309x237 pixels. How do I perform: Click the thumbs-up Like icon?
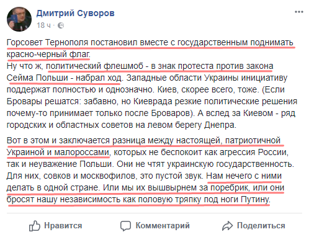click(34, 226)
